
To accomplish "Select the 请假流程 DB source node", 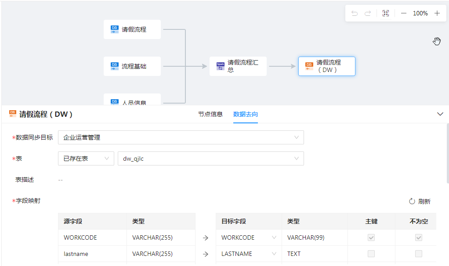I will 132,29.
